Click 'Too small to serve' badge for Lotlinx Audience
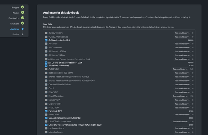The image size is (208, 135). [182, 128]
